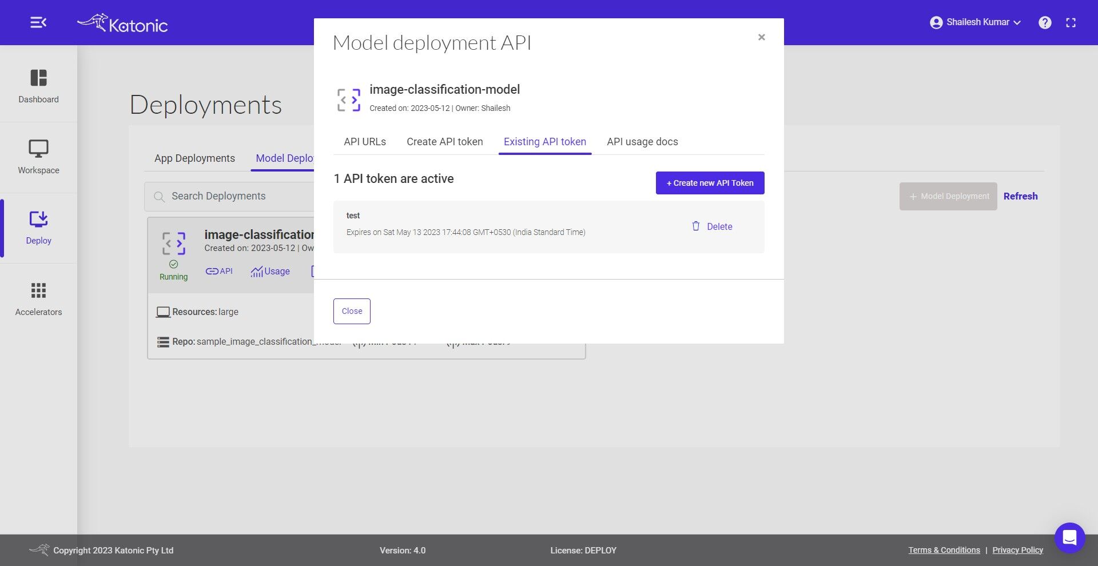Open the help question mark icon
Screen dimensions: 1098x566
[x=1045, y=22]
